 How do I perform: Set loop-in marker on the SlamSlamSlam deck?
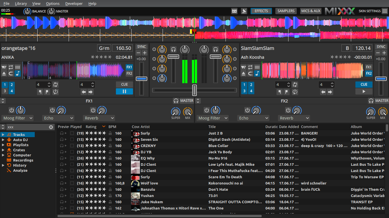280,92
